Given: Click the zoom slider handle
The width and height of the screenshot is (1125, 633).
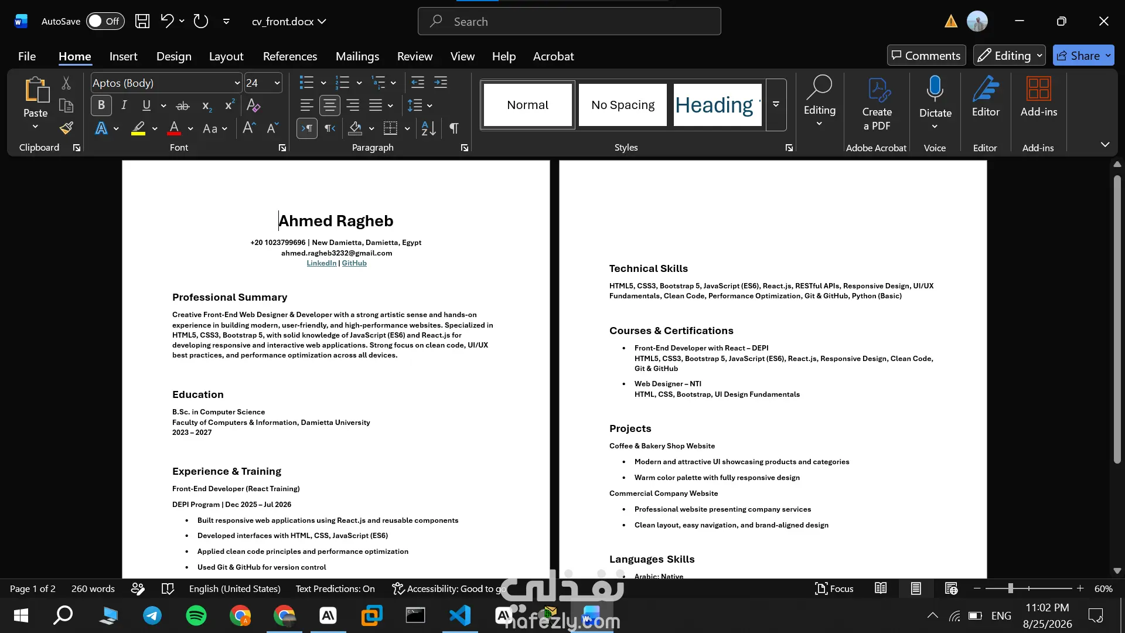Looking at the screenshot, I should tap(1010, 588).
